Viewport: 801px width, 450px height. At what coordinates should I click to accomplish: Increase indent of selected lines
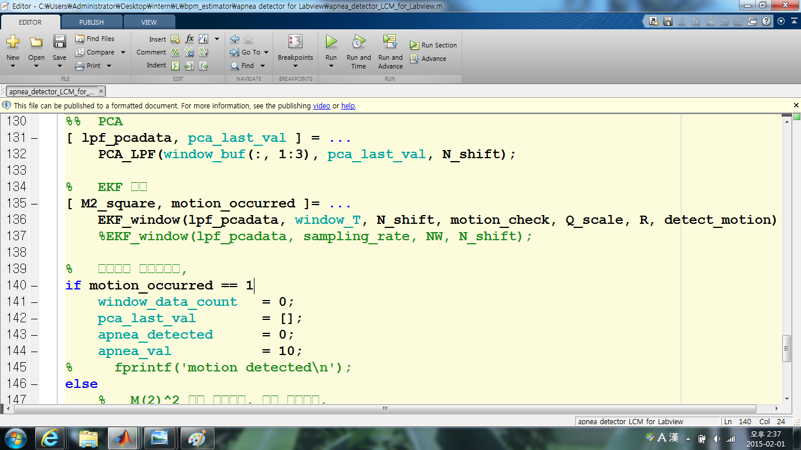[x=189, y=66]
